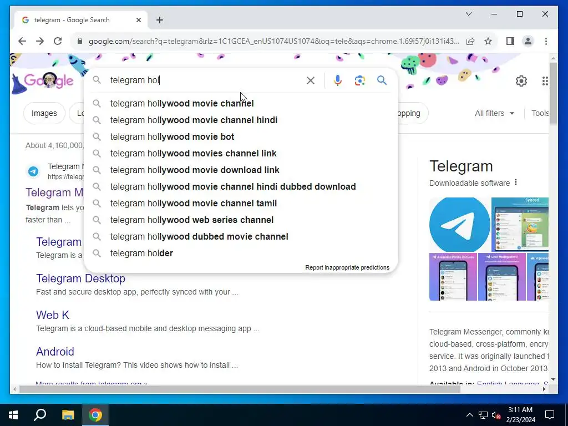
Task: Select suggestion "telegram hollywood dubbed movie channel"
Action: tap(241, 237)
